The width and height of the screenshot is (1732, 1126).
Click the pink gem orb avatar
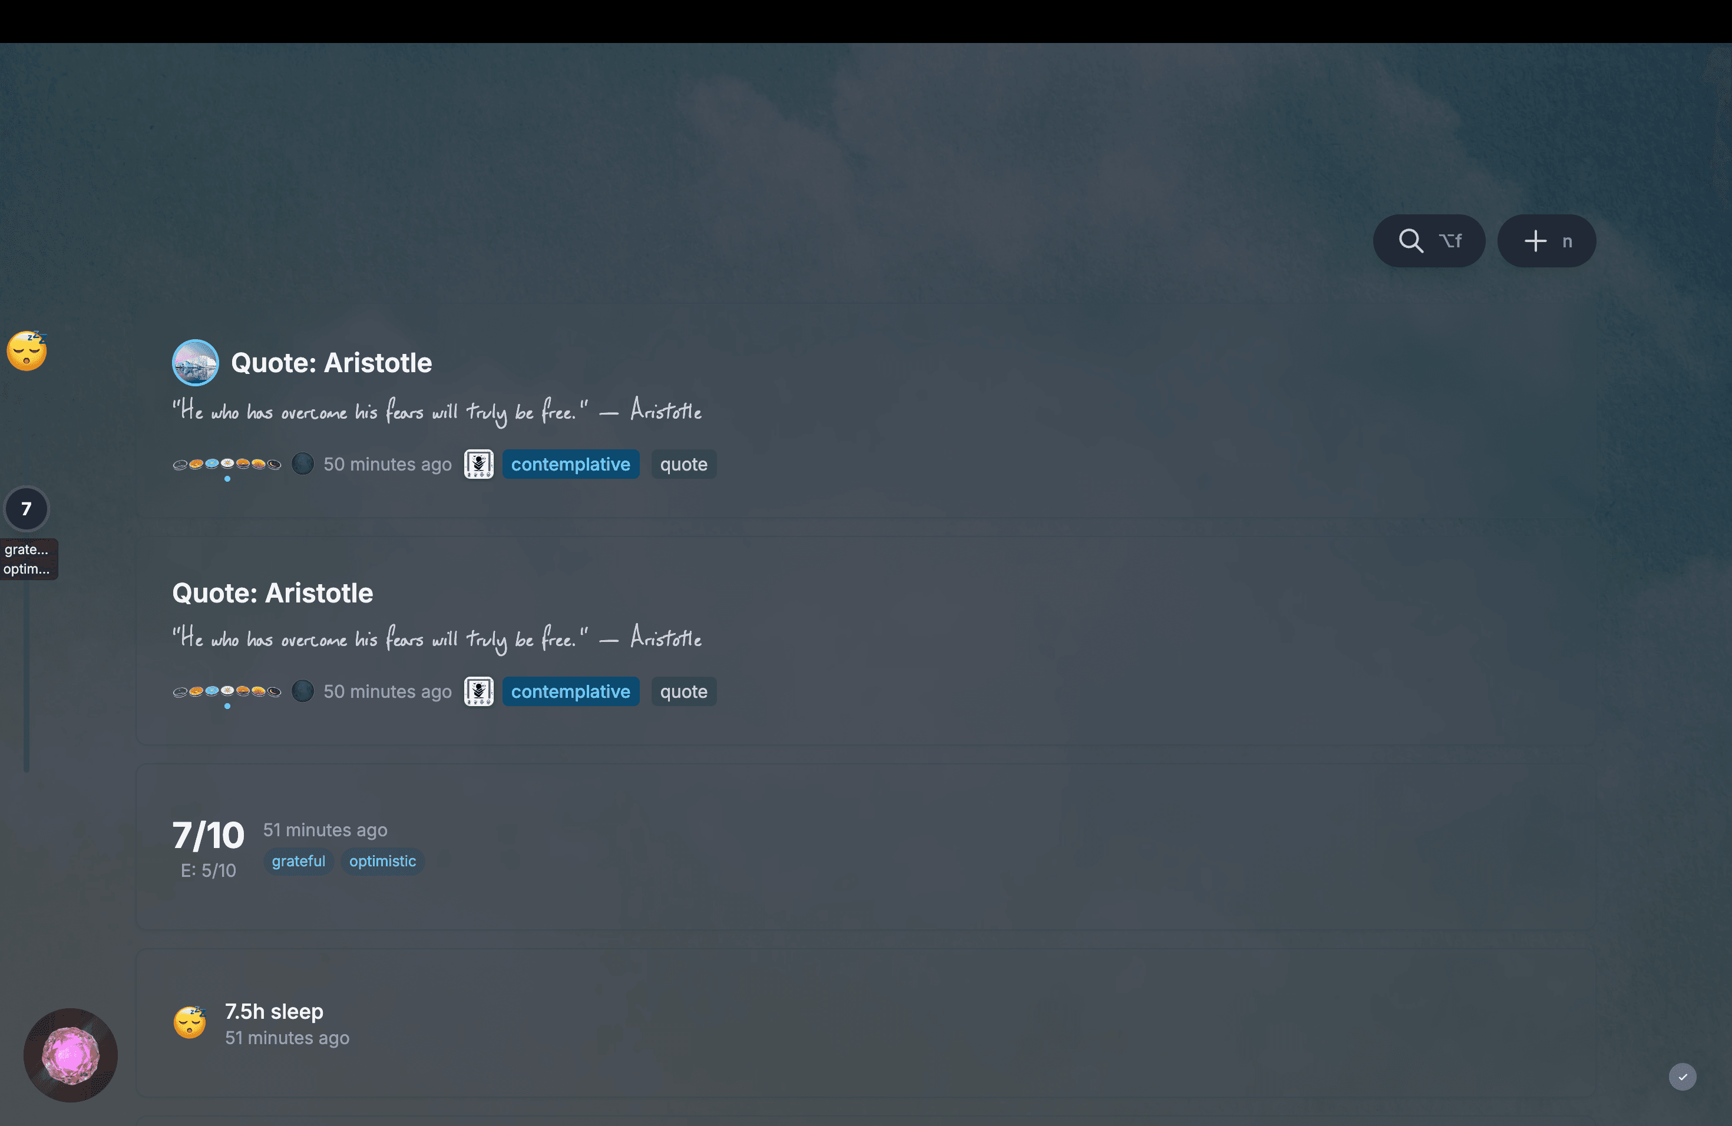click(x=71, y=1054)
